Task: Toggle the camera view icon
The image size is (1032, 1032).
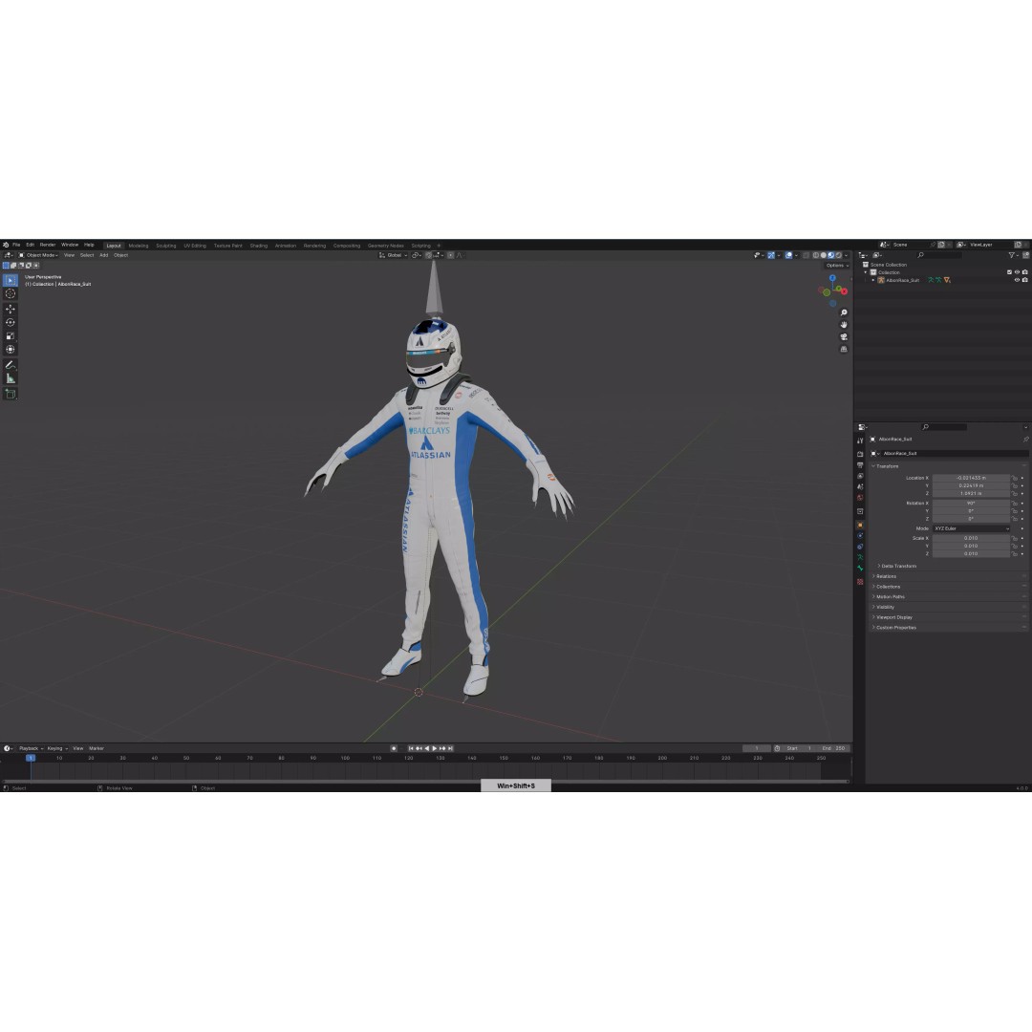Action: [x=844, y=337]
